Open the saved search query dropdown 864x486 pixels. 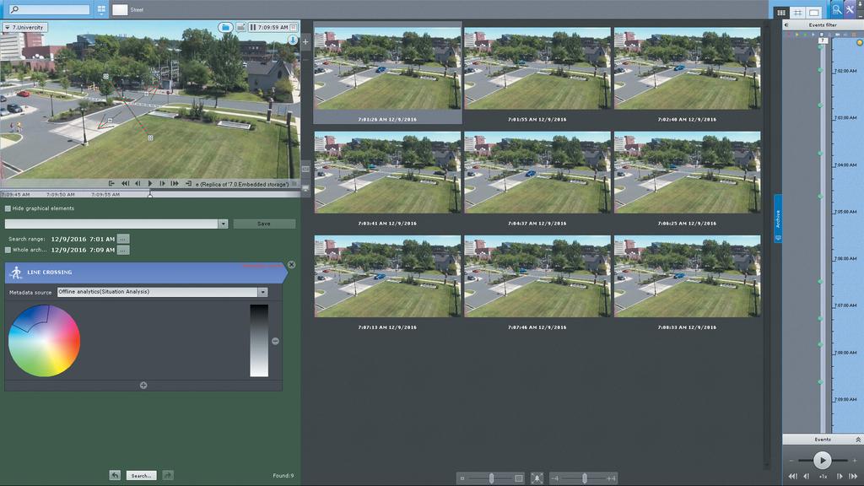[223, 224]
